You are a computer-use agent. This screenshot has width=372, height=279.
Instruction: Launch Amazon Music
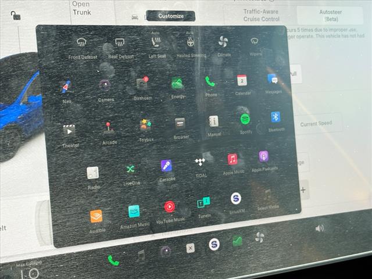[134, 217]
